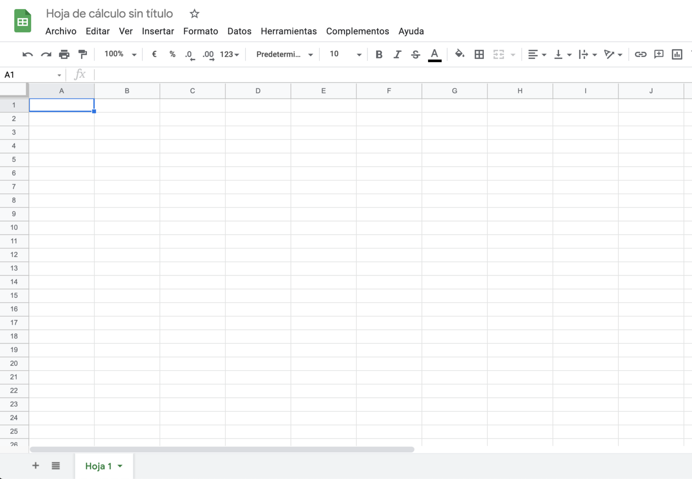Insert a link

pos(641,54)
